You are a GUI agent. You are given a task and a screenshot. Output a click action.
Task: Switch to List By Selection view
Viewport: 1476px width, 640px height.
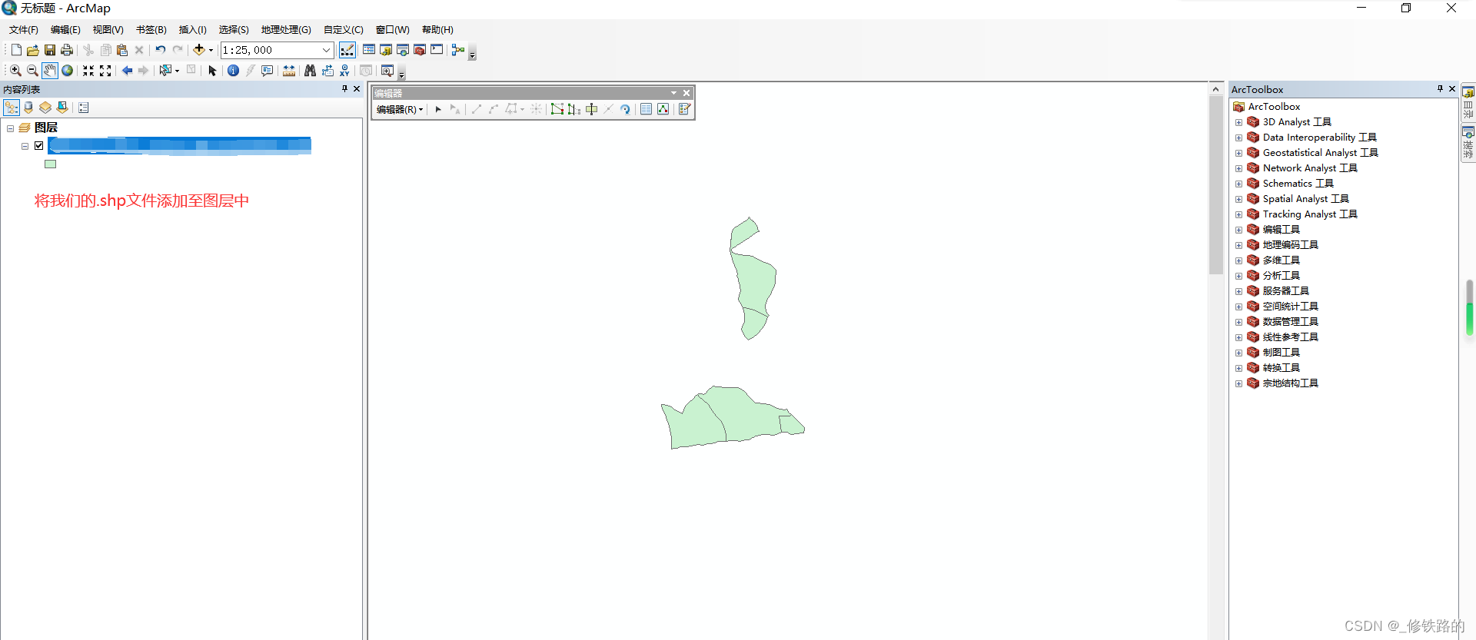point(62,108)
